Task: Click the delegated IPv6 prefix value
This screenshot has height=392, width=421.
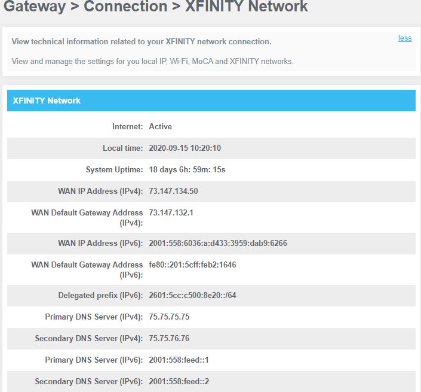Action: coord(192,296)
